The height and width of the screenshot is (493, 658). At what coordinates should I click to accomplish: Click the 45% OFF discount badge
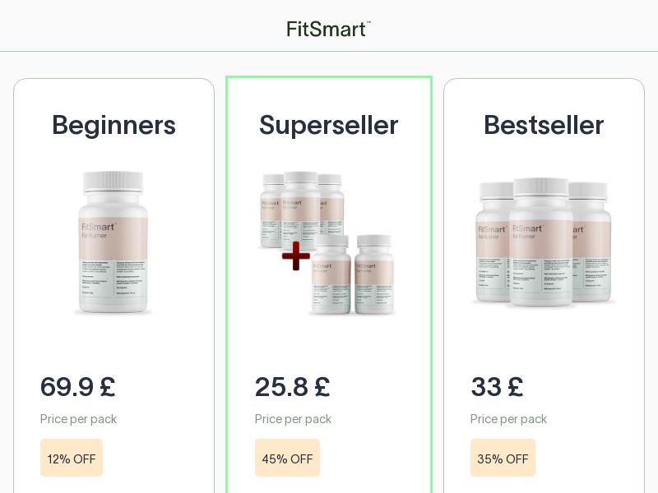pos(287,458)
